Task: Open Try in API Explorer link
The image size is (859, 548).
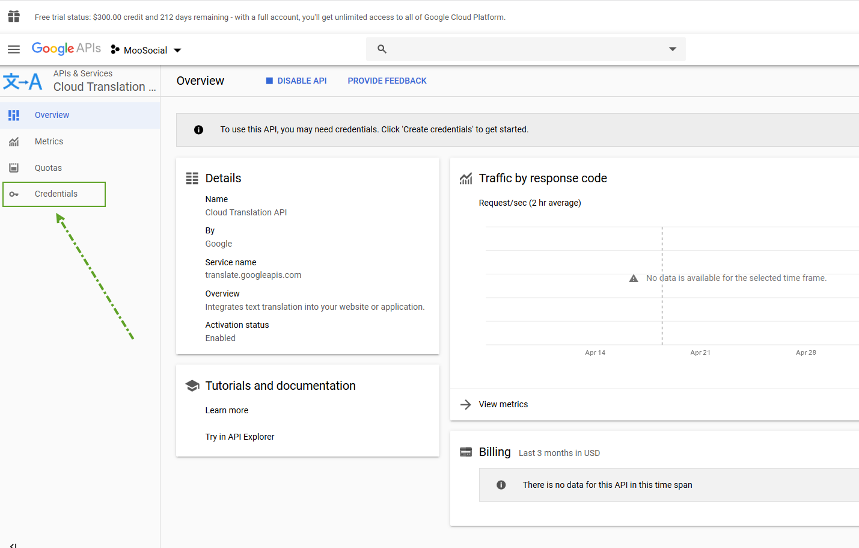Action: point(240,437)
